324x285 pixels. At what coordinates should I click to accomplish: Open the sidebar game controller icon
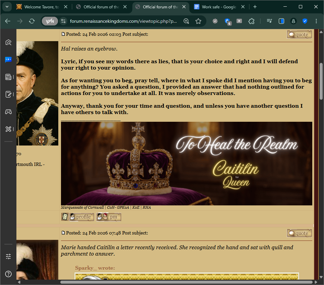(x=8, y=112)
